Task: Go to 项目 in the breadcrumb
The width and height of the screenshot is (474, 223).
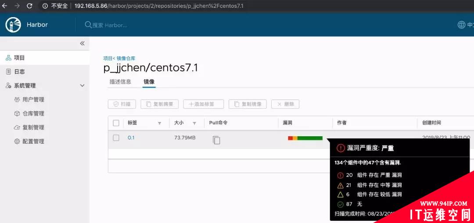Action: pos(109,58)
